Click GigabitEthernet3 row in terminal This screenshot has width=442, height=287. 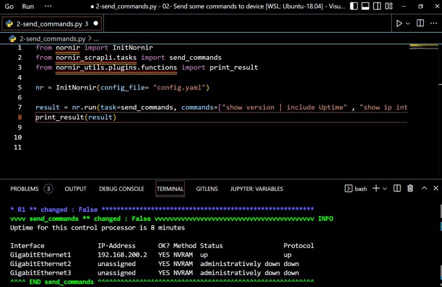pyautogui.click(x=155, y=273)
